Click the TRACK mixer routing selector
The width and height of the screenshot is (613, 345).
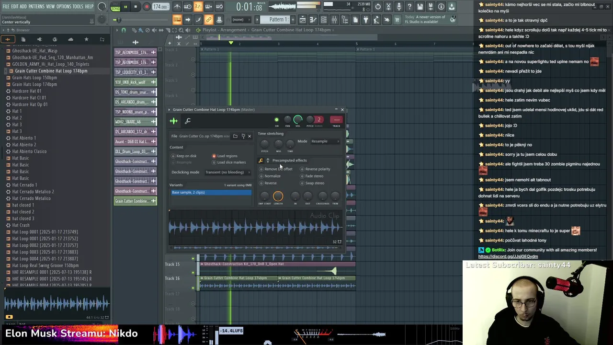336,120
